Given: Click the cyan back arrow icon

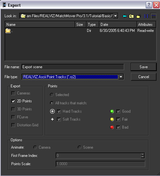Looking at the screenshot, I should [x=125, y=16].
